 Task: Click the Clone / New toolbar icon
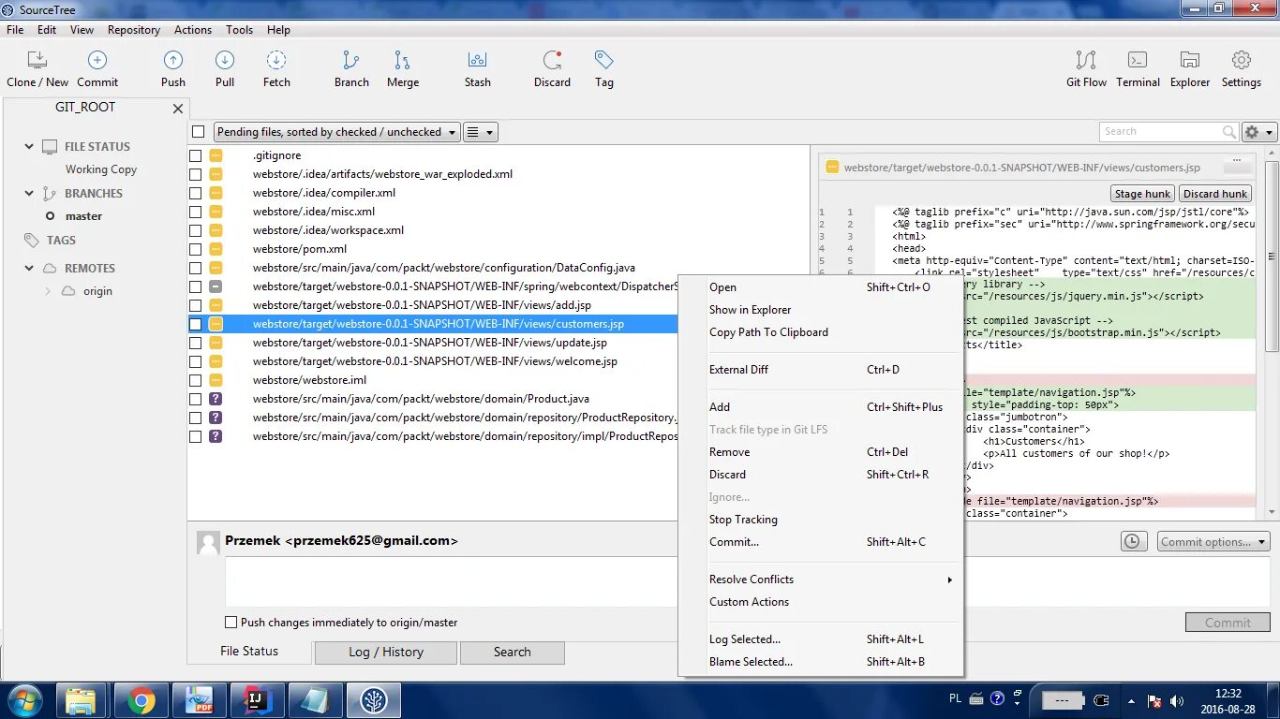37,61
